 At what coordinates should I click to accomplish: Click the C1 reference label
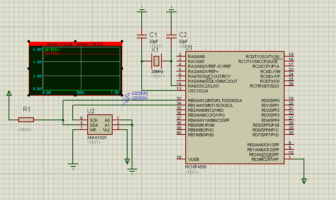[x=153, y=35]
